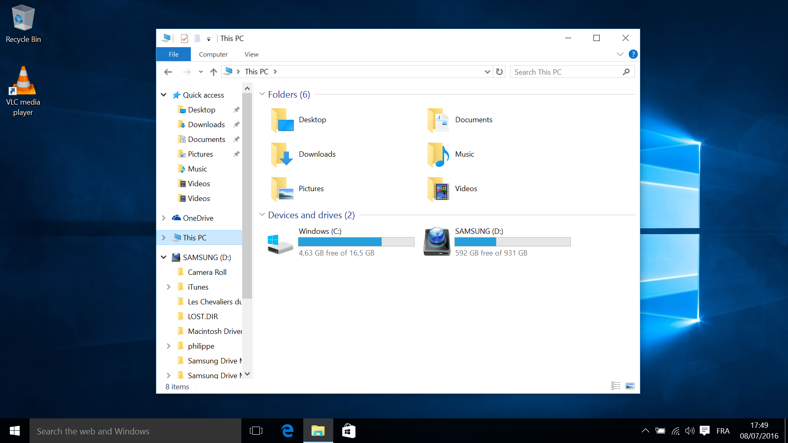Collapse the Quick access tree node
Viewport: 788px width, 443px height.
(163, 95)
